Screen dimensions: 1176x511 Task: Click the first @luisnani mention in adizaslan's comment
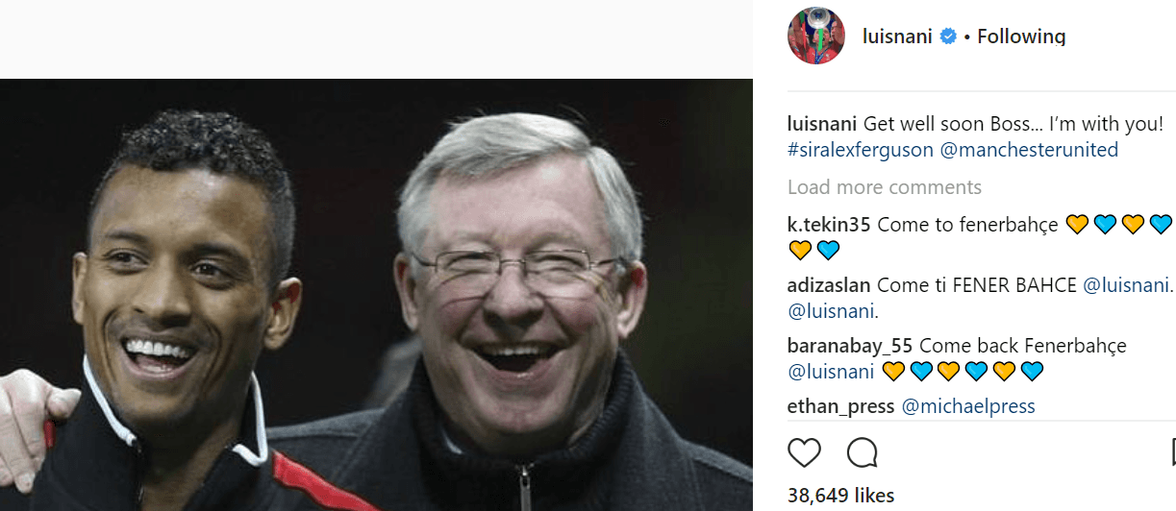(x=1127, y=285)
